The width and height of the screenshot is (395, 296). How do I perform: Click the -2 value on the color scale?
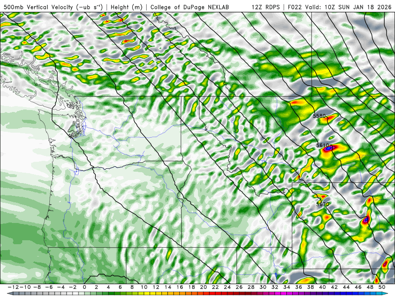(73, 287)
